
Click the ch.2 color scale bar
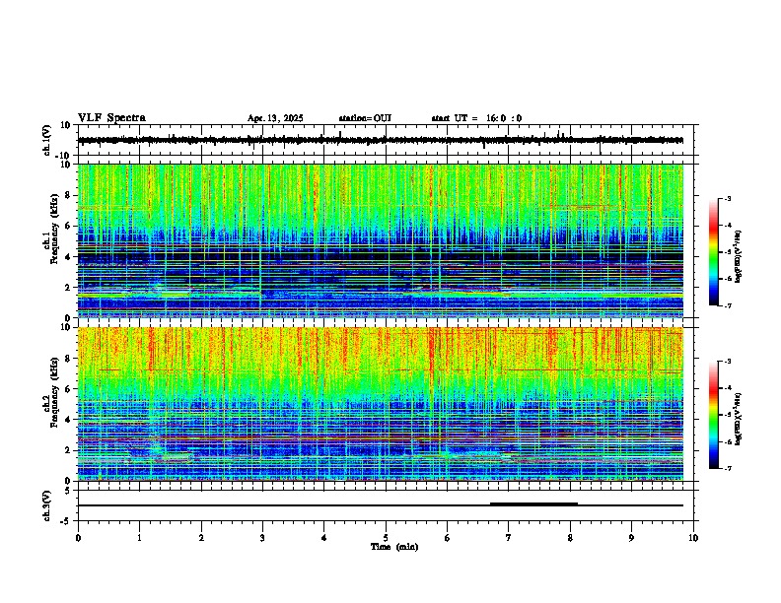pos(713,415)
